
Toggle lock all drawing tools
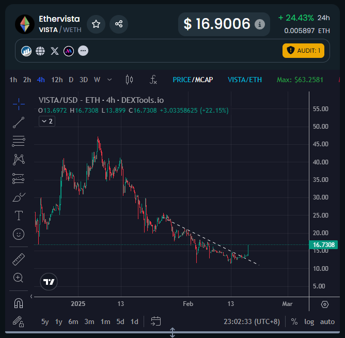click(x=18, y=321)
